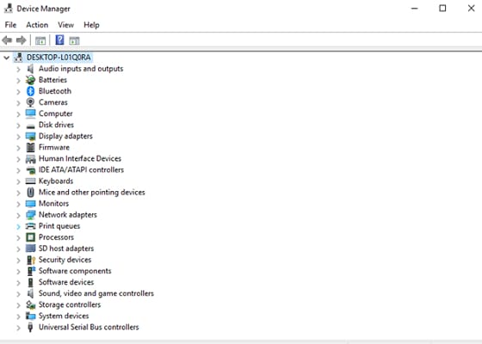Click the System devices folder icon
Screen dimensions: 482x344
pos(30,316)
